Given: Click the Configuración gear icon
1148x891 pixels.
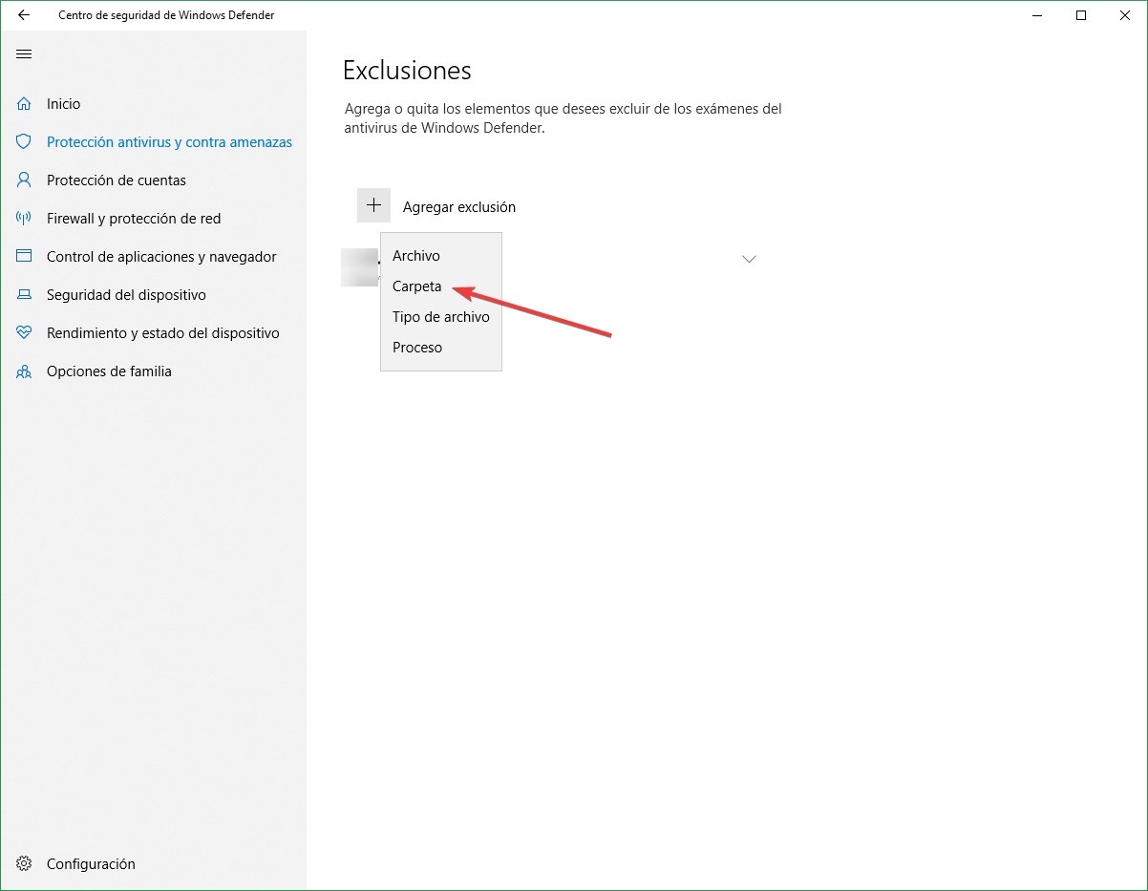Looking at the screenshot, I should (x=24, y=864).
